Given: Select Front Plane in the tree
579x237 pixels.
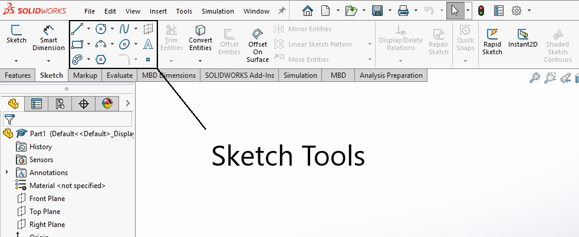Looking at the screenshot, I should (x=41, y=199).
